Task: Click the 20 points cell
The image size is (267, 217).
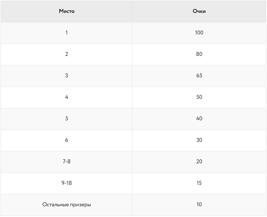Action: (x=199, y=161)
